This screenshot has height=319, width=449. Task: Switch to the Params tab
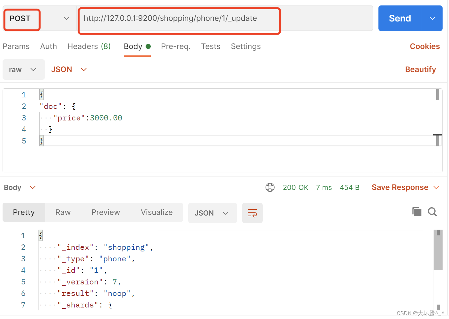click(x=16, y=46)
